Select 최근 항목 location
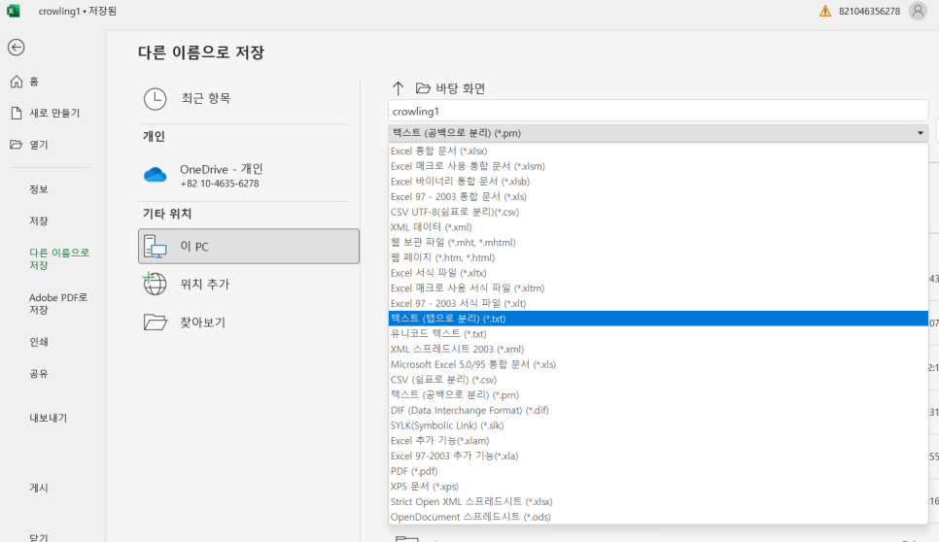Viewport: 939px width, 542px height. 249,99
